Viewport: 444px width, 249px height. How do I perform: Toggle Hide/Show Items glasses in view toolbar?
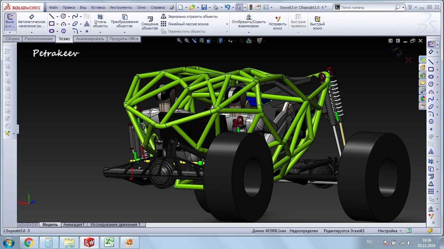tap(230, 41)
